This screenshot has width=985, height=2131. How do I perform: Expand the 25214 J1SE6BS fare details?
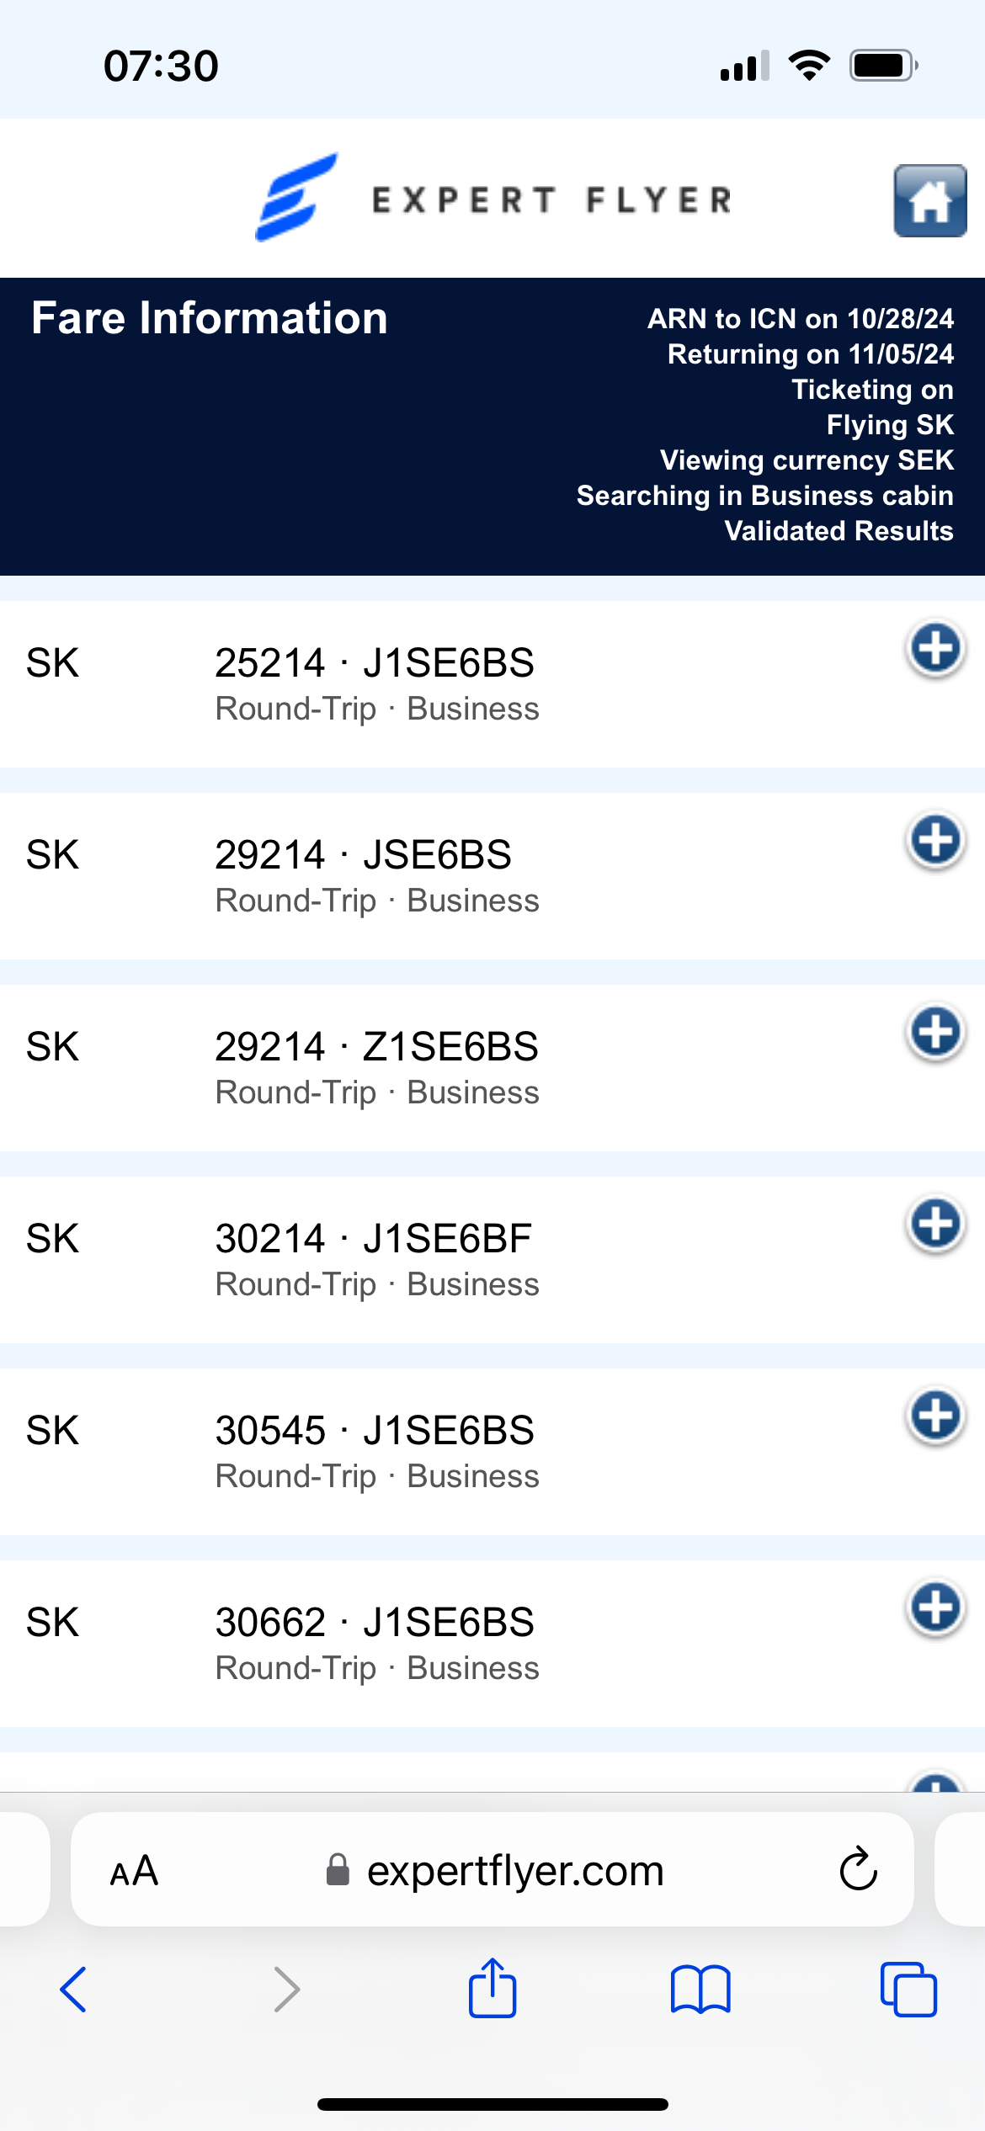[934, 649]
